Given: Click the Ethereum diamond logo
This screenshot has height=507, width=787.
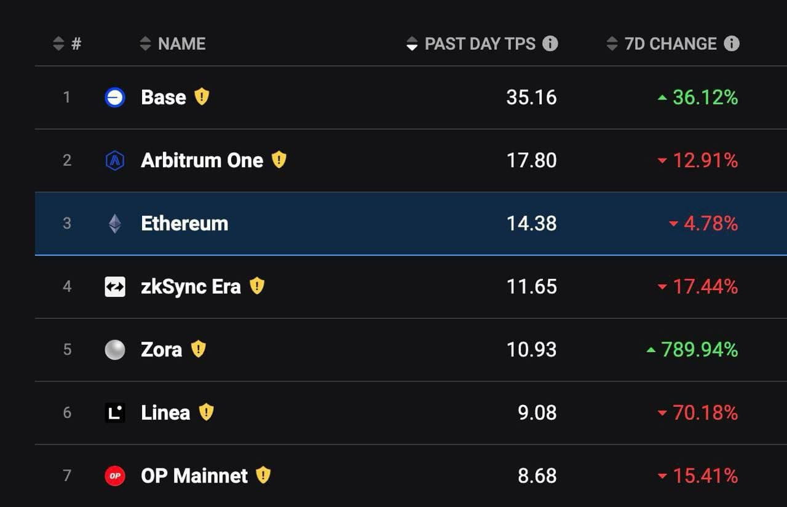Looking at the screenshot, I should click(116, 224).
